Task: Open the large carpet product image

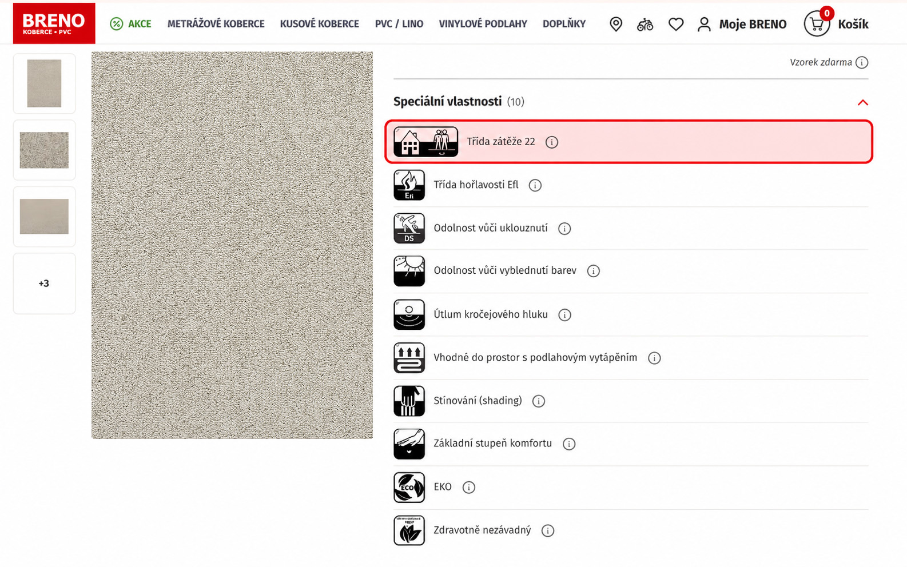Action: coord(232,245)
